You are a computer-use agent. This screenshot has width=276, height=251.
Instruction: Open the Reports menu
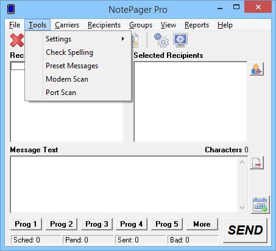(x=197, y=25)
